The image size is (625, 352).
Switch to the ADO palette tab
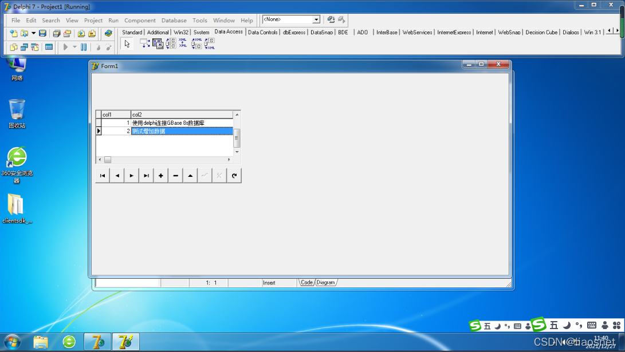point(362,32)
